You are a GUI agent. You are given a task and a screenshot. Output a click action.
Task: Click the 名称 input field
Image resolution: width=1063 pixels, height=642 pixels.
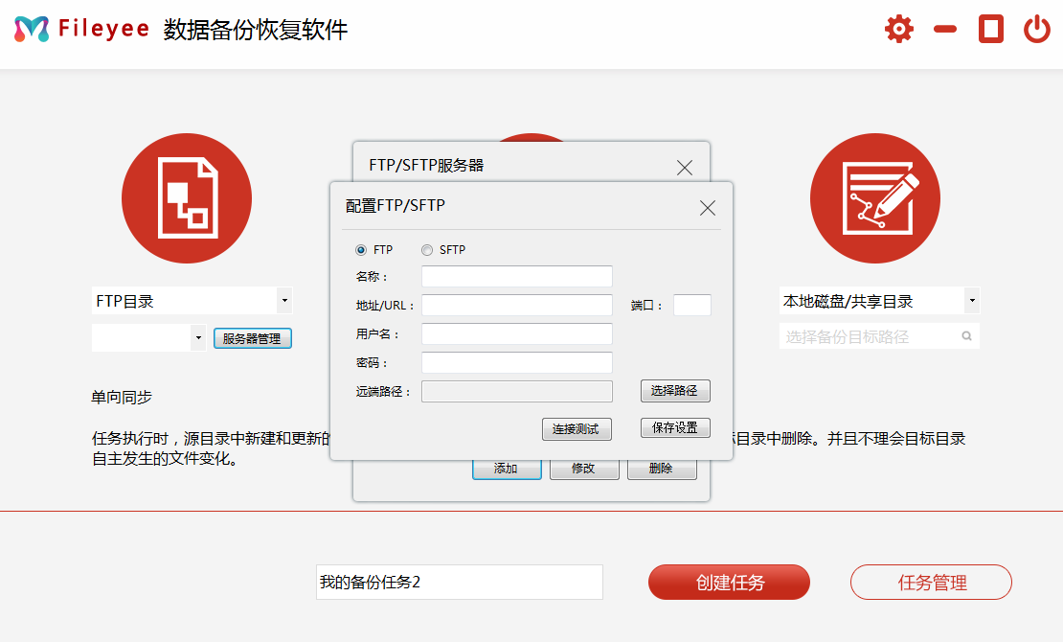[x=516, y=276]
